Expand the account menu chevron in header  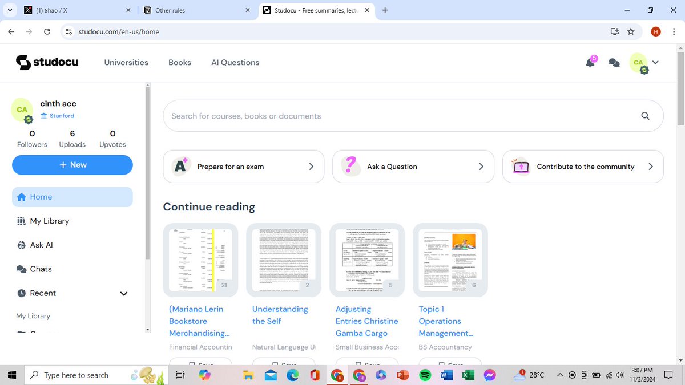(x=655, y=63)
